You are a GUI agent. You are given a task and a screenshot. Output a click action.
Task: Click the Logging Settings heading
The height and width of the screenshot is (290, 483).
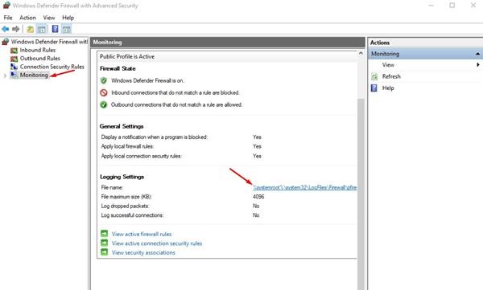point(122,177)
